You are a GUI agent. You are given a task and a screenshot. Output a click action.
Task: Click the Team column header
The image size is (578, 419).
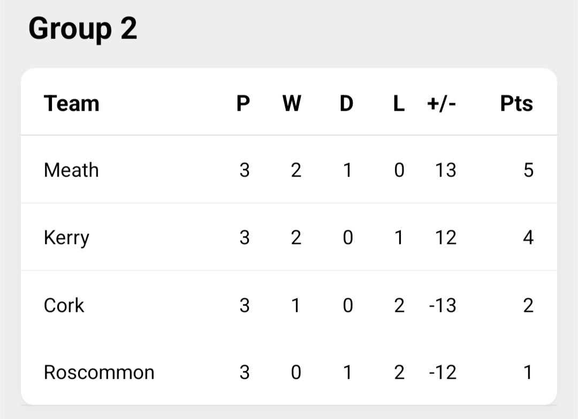[x=72, y=103]
